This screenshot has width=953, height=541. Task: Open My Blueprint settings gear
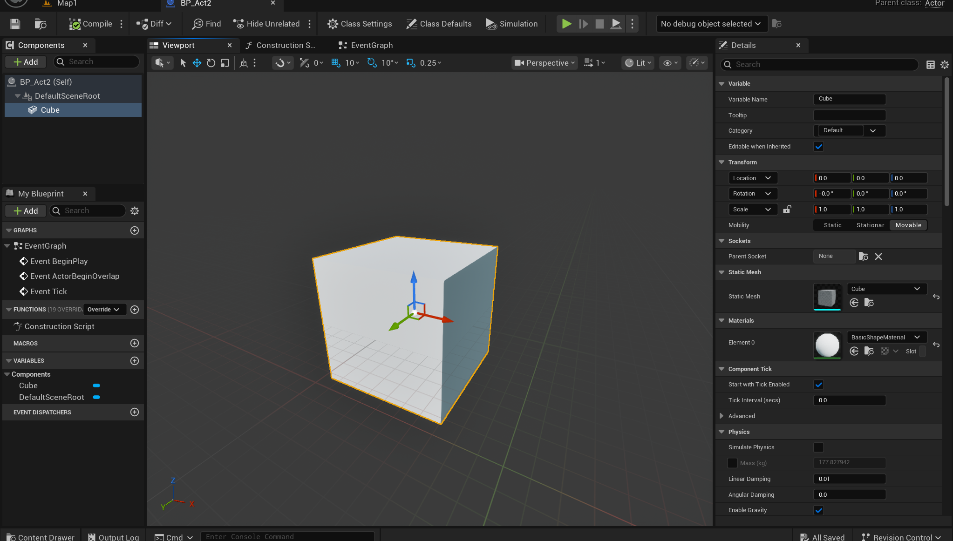135,211
